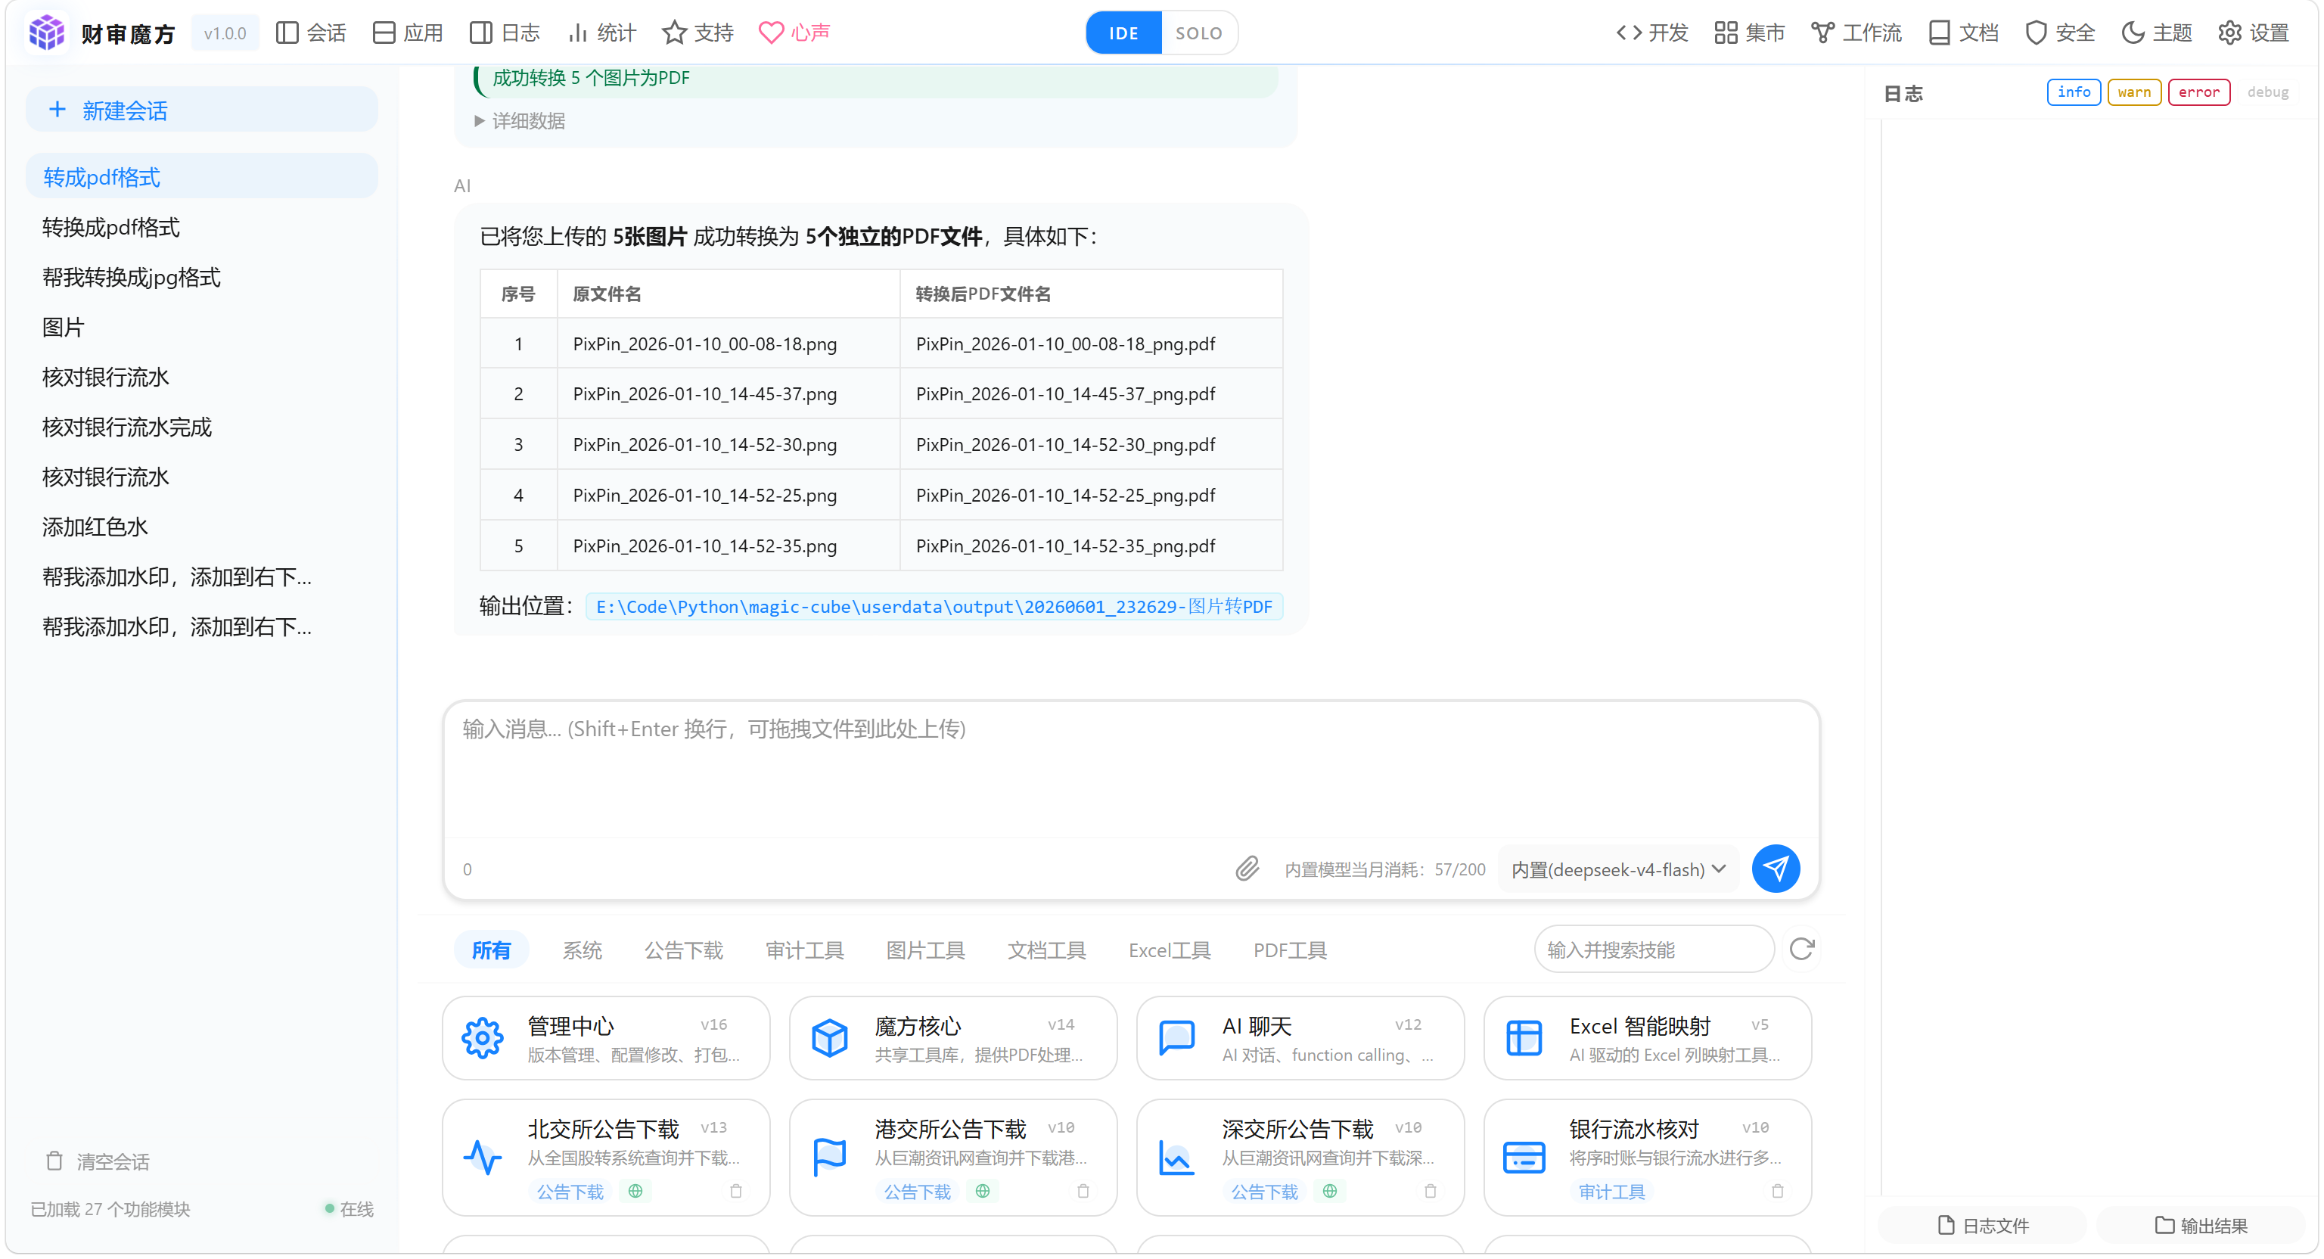
Task: Open the 安全 security section
Action: (2060, 33)
